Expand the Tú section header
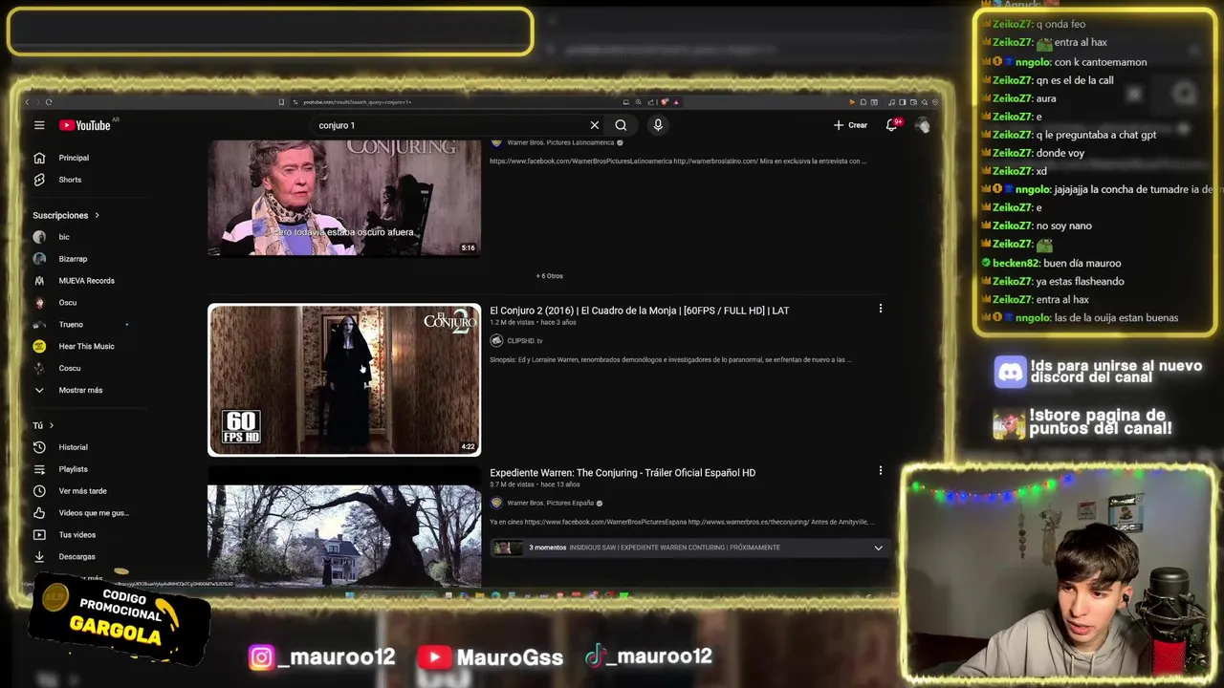The width and height of the screenshot is (1224, 688). (43, 425)
